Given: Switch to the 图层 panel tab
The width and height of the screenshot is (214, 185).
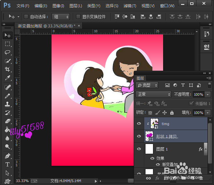Looking at the screenshot, I should pyautogui.click(x=140, y=78).
